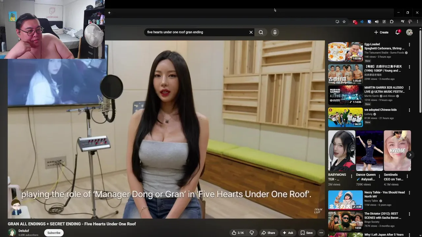Open options for Egg-Loaded Spaghetti Carbonara video
Image resolution: width=422 pixels, height=237 pixels.
tap(409, 44)
